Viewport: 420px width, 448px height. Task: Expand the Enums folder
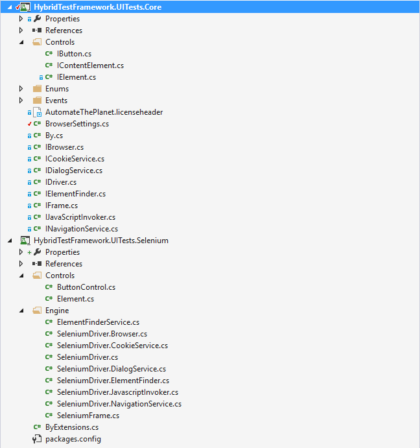pyautogui.click(x=21, y=89)
